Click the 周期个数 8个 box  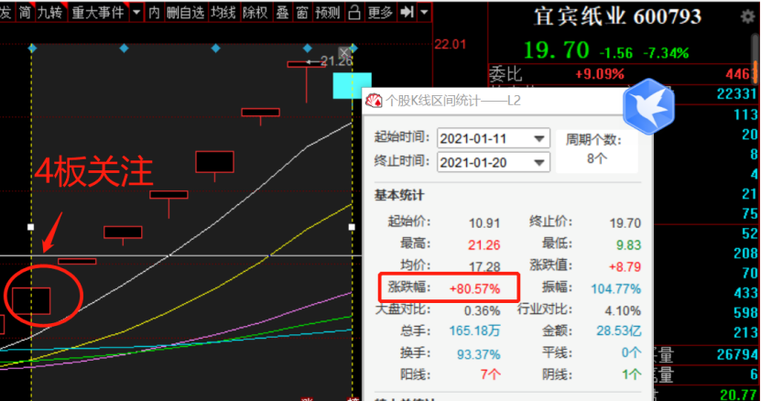click(x=596, y=151)
